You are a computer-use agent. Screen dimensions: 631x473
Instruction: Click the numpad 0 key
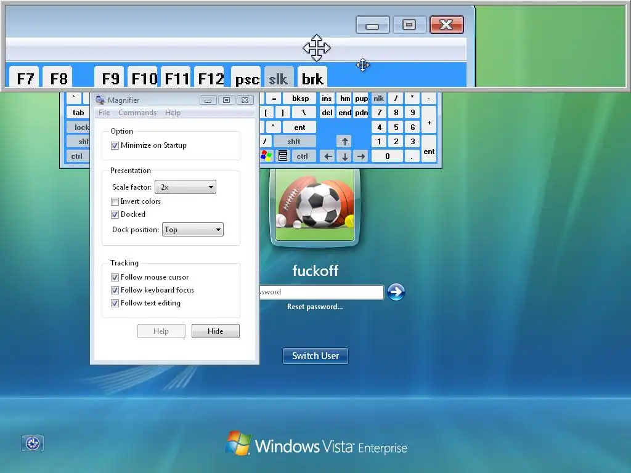[387, 156]
